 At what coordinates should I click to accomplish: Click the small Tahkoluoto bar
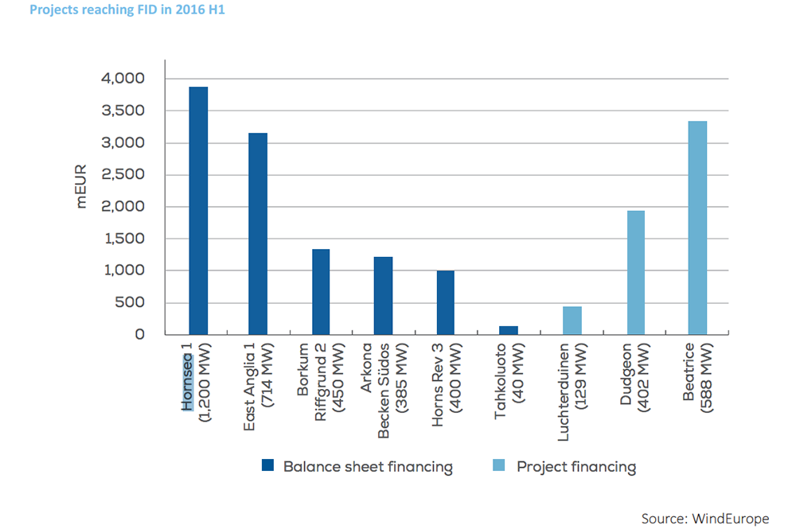pos(509,330)
